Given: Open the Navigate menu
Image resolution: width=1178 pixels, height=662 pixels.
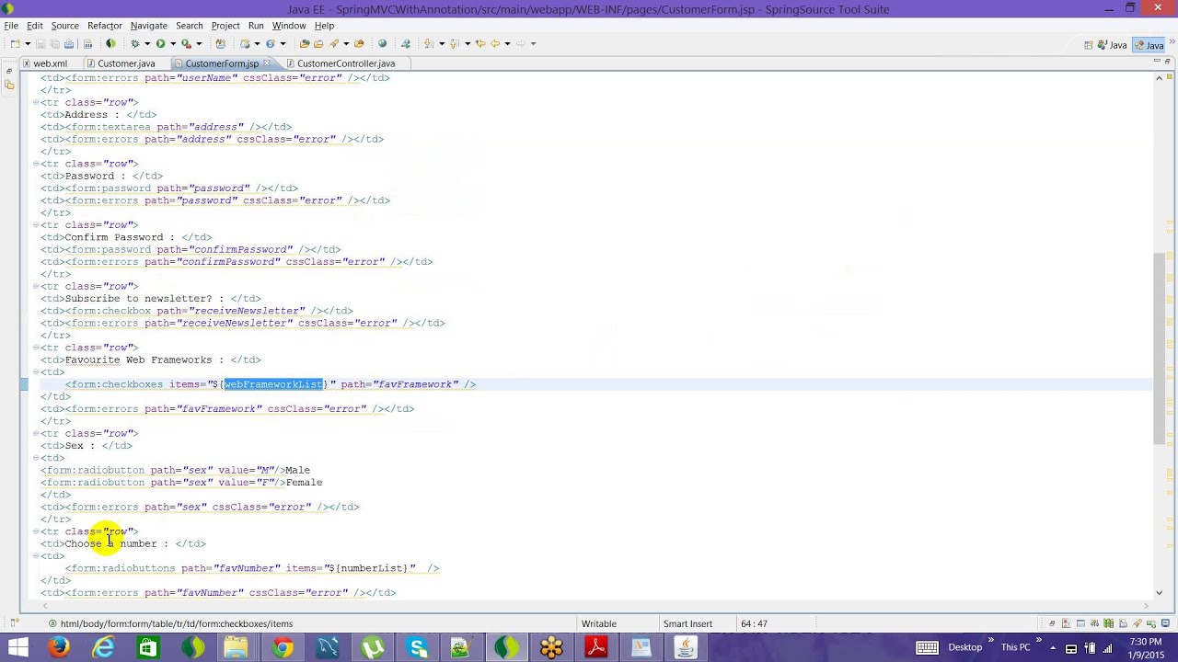Looking at the screenshot, I should (x=148, y=26).
